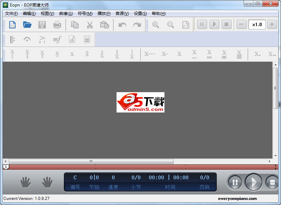281x205 pixels.
Task: Stop playback in the top toolbar
Action: 227,24
